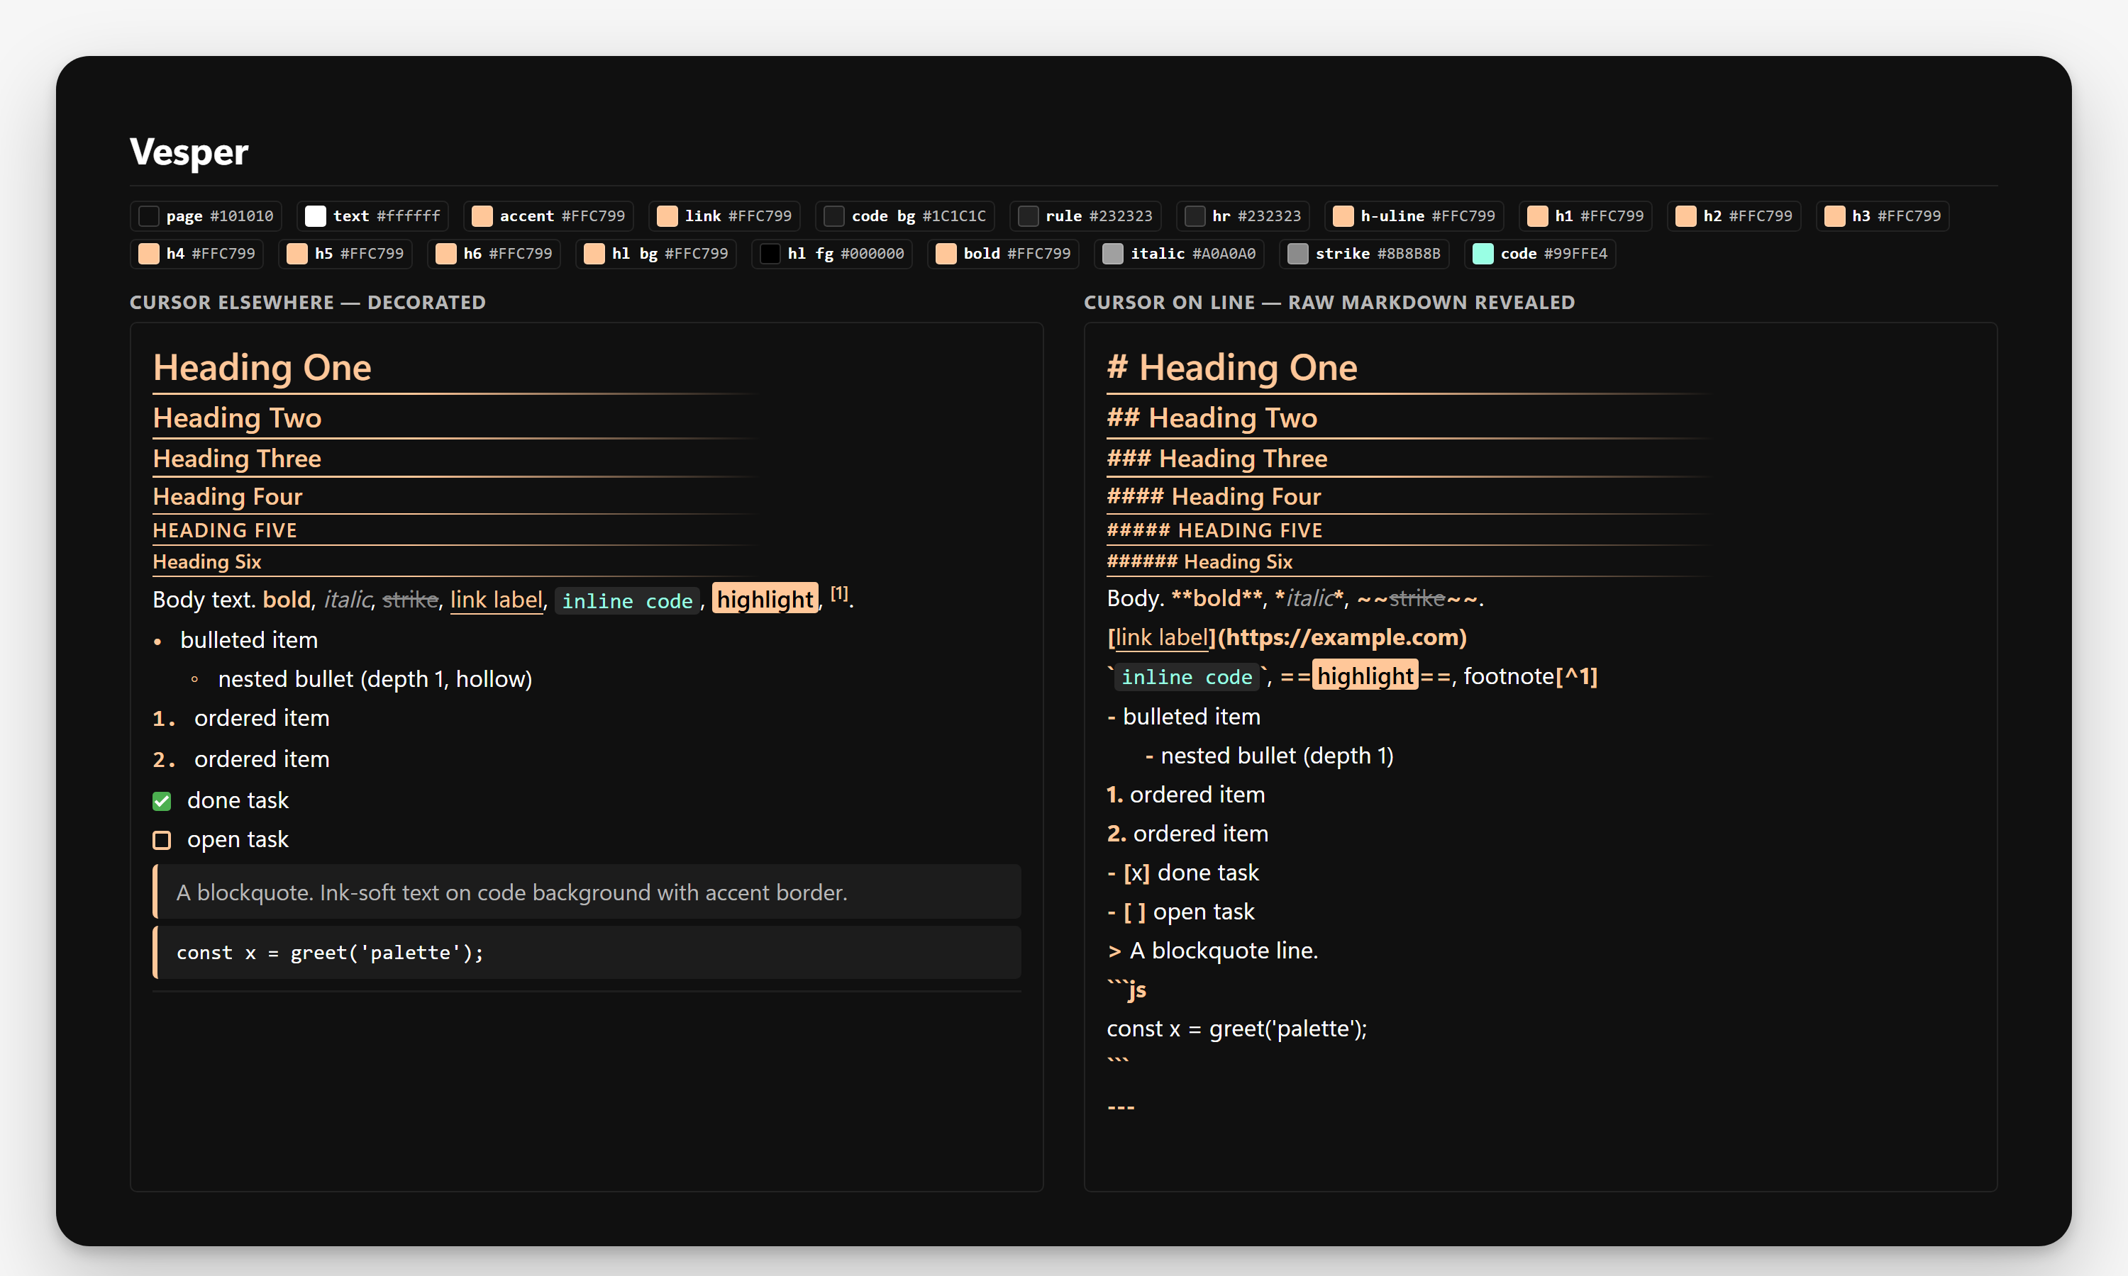Click the decorated '2.' ordered item
Image resolution: width=2128 pixels, height=1276 pixels.
click(242, 759)
